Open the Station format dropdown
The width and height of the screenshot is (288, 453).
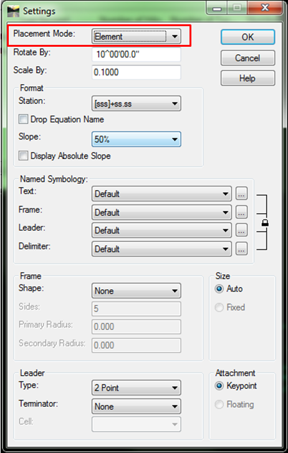137,103
